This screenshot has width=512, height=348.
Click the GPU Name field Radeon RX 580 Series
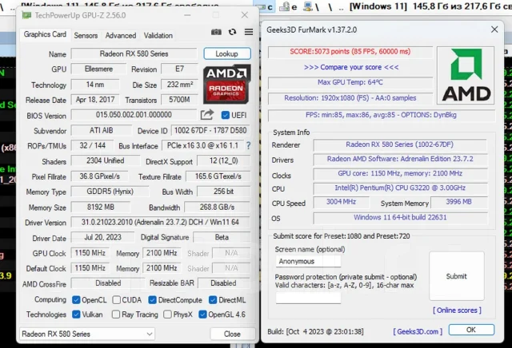[134, 53]
